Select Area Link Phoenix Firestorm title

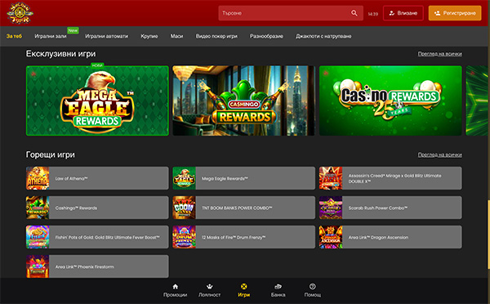pyautogui.click(x=84, y=266)
